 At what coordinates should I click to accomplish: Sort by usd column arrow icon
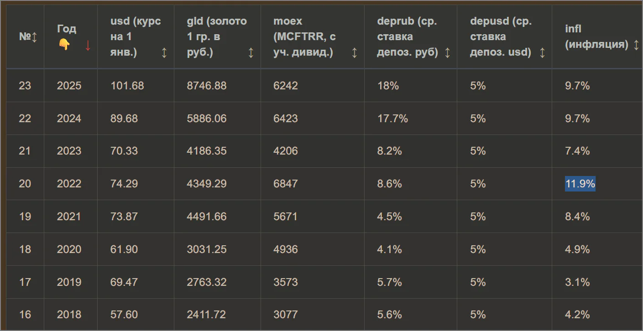164,53
